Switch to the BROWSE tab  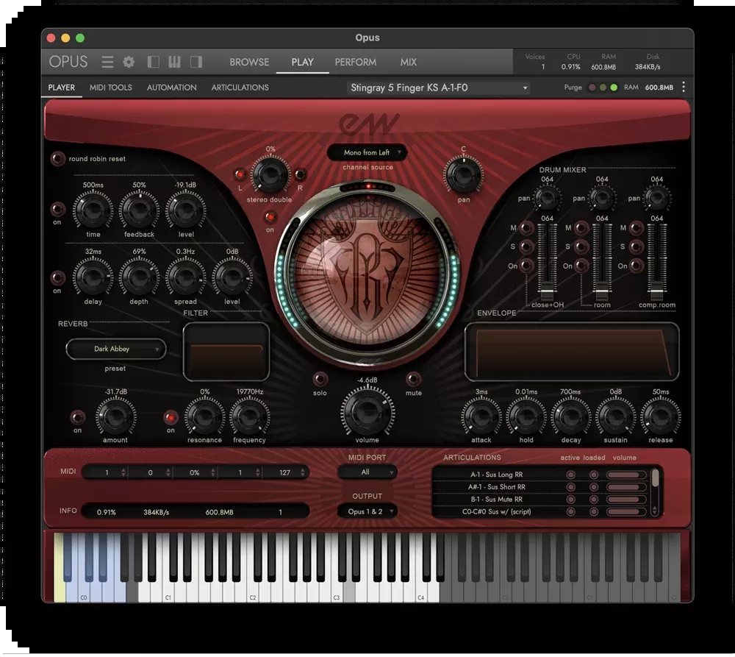(x=249, y=62)
